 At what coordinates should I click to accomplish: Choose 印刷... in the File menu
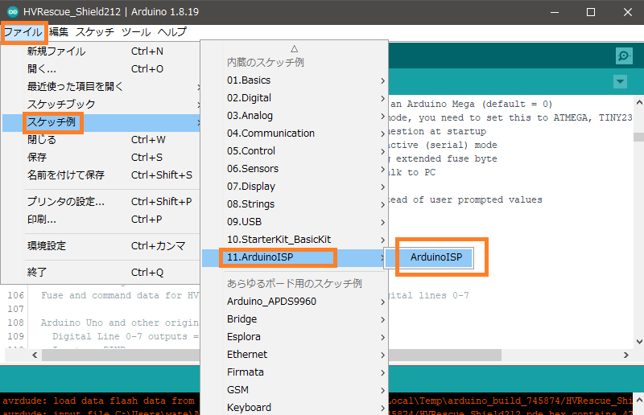pyautogui.click(x=101, y=220)
